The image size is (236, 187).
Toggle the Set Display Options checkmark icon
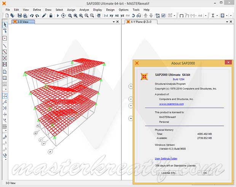(x=163, y=16)
